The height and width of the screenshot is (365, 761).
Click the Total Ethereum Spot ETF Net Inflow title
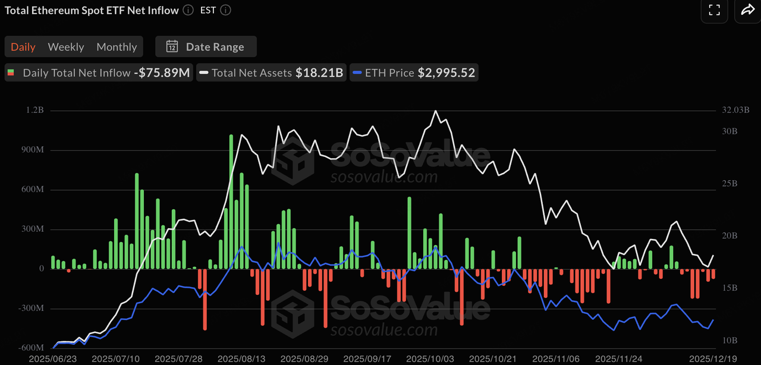pos(92,10)
